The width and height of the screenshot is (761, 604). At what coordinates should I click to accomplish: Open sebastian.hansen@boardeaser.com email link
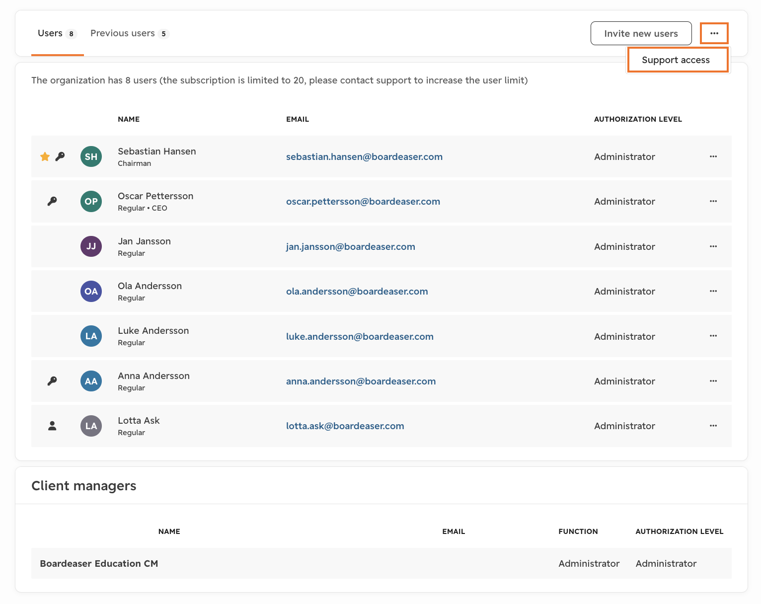364,156
